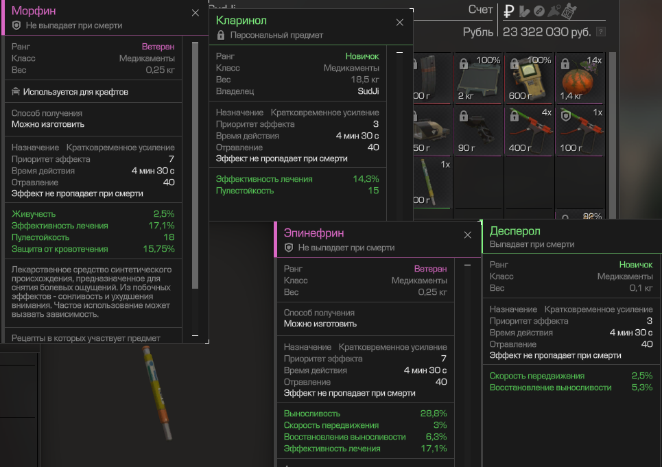This screenshot has width=662, height=467.
Task: Close the Эпинефрин info panel
Action: pos(468,235)
